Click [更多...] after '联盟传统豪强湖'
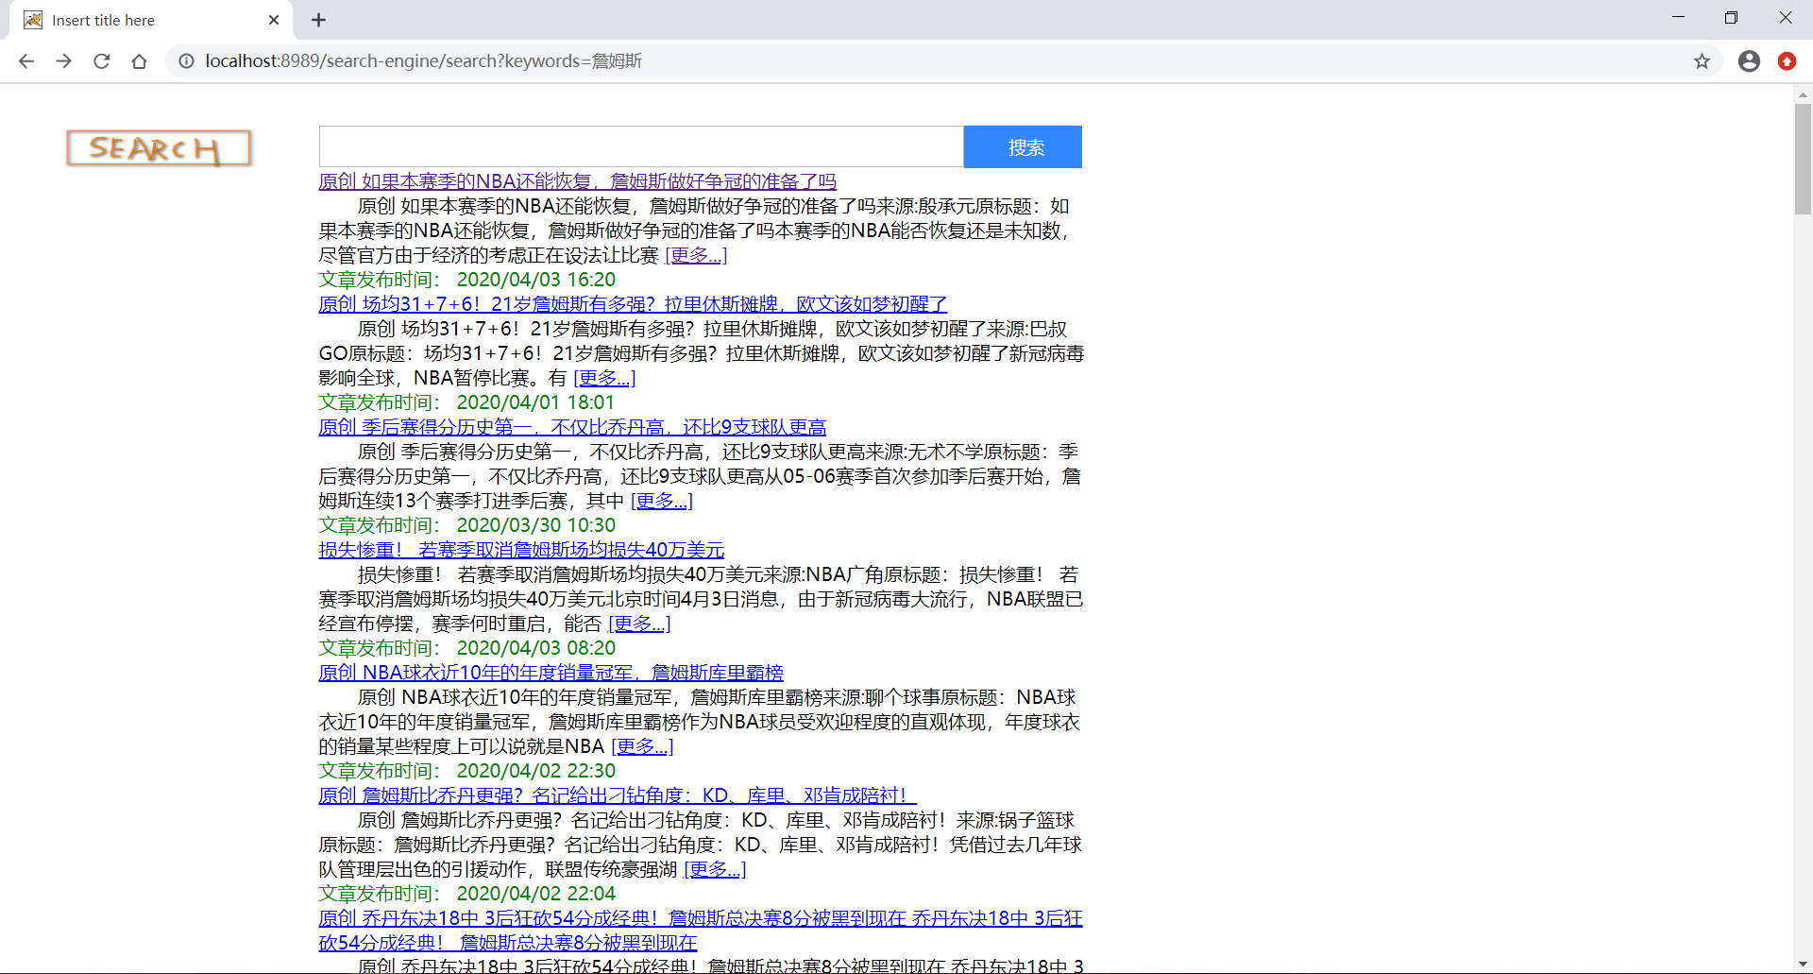1813x974 pixels. point(715,869)
